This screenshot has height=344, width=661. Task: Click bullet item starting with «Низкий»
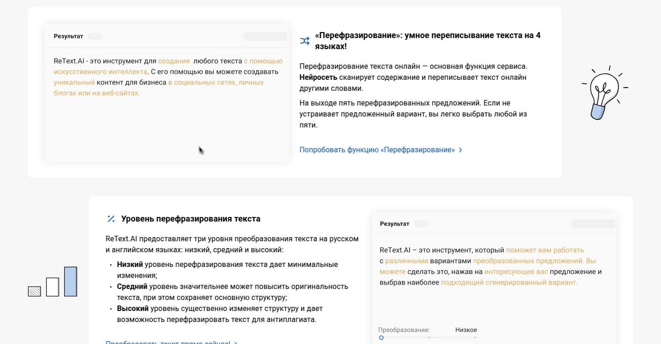[227, 270]
